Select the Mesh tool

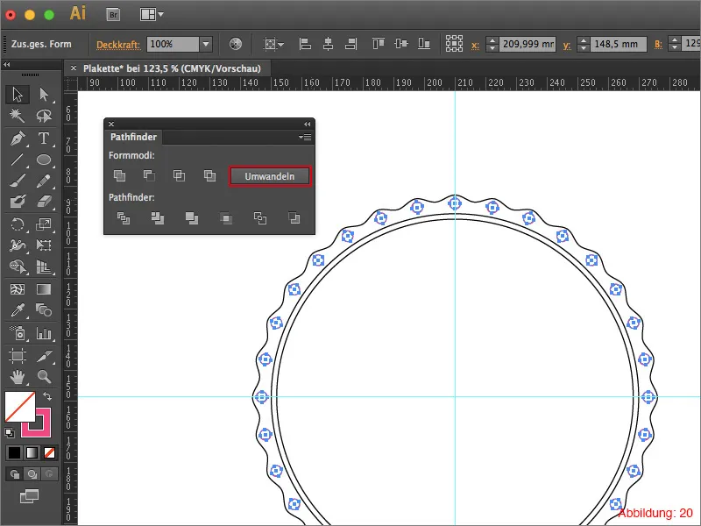pyautogui.click(x=18, y=289)
